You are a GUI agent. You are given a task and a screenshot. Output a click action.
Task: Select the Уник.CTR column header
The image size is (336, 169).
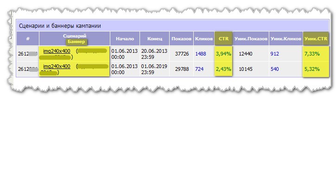pyautogui.click(x=316, y=38)
